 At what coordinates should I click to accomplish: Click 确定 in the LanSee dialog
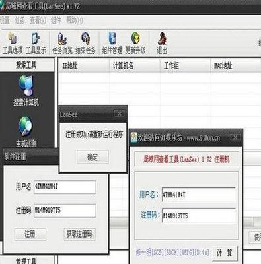[93, 157]
